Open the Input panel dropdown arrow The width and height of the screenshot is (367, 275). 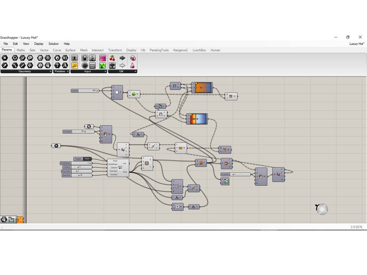105,71
